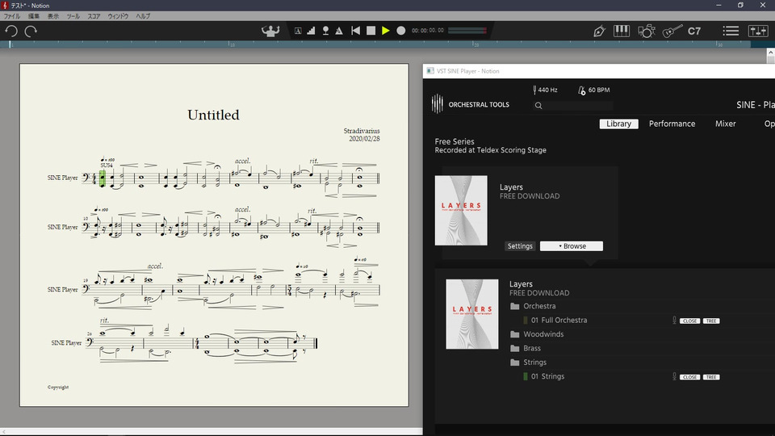
Task: Select the handwriting pen tool
Action: pyautogui.click(x=599, y=31)
